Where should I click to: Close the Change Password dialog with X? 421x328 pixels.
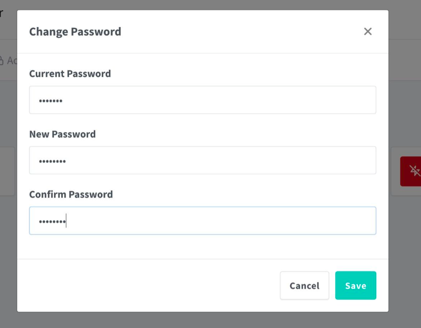[367, 31]
